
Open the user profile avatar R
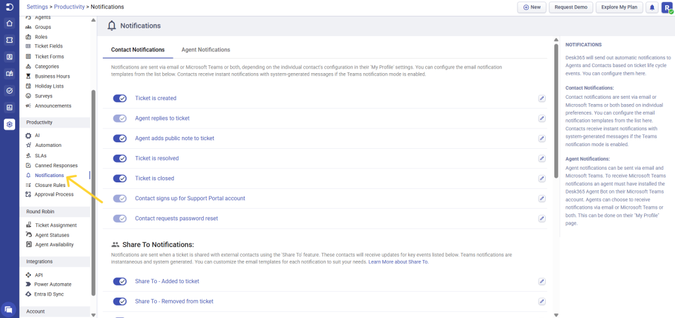(667, 7)
